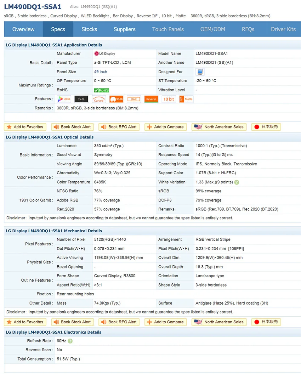This screenshot has height=374, width=301.
Task: Click lower North American Sales button
Action: tap(219, 322)
